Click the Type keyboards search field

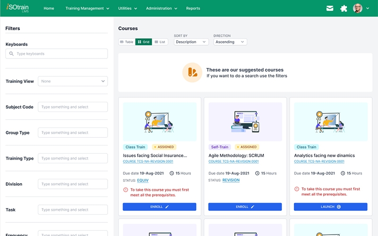(57, 54)
